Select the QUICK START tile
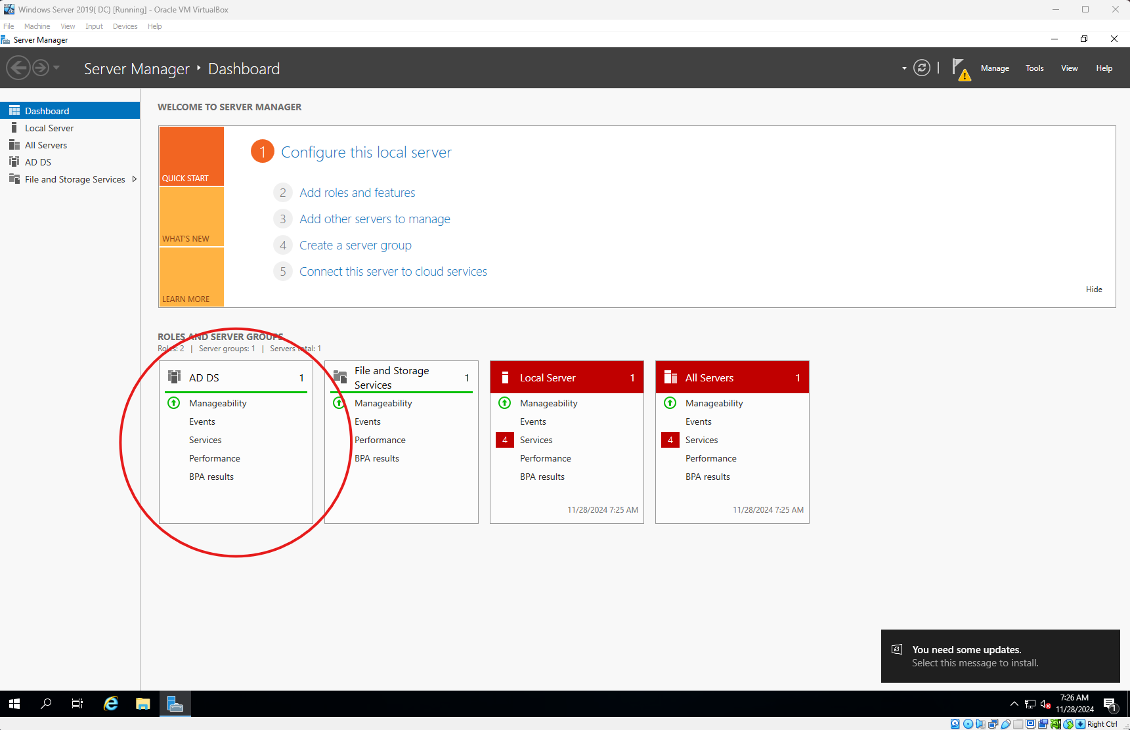 click(x=192, y=156)
